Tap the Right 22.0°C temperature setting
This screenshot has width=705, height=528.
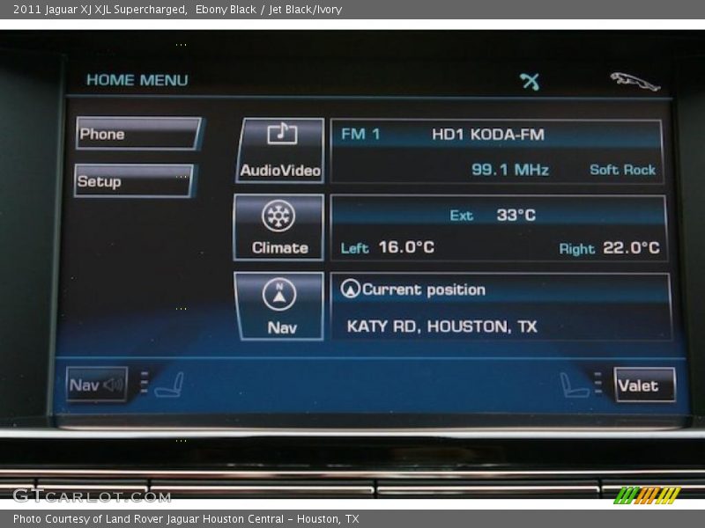pos(609,248)
